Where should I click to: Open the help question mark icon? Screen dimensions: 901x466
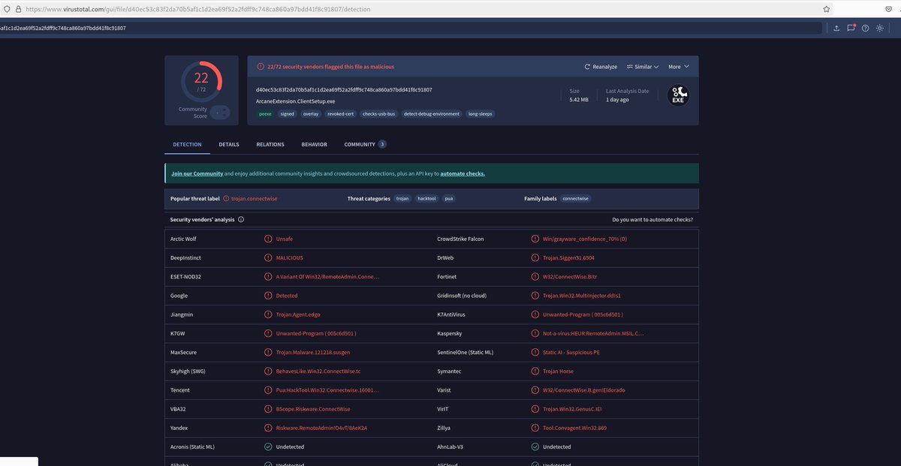pyautogui.click(x=865, y=28)
